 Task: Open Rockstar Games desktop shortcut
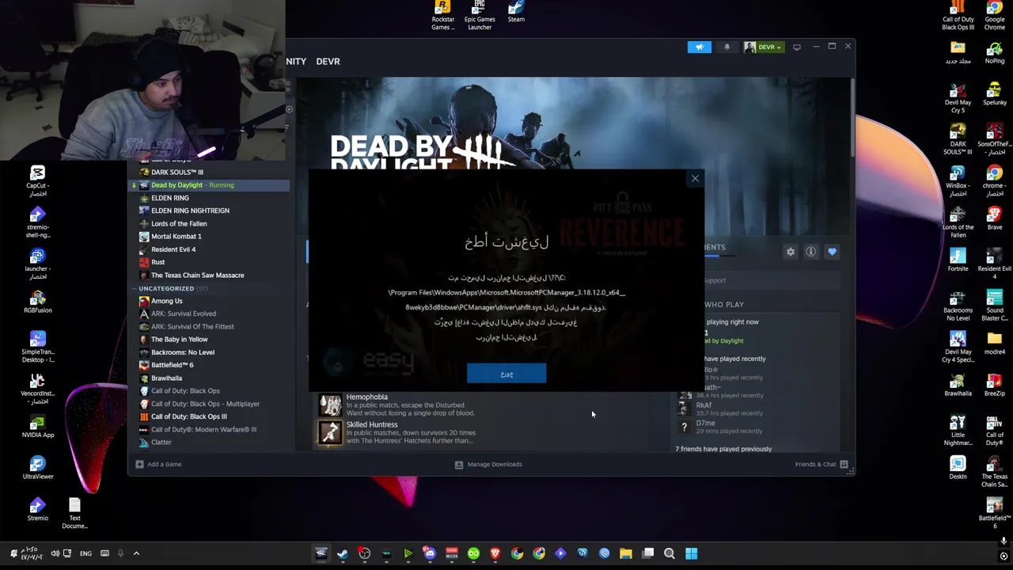(442, 16)
